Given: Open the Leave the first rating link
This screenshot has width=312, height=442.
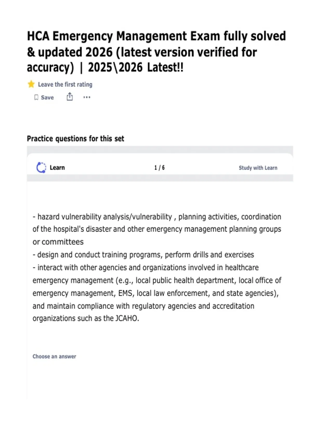Looking at the screenshot, I should 65,84.
